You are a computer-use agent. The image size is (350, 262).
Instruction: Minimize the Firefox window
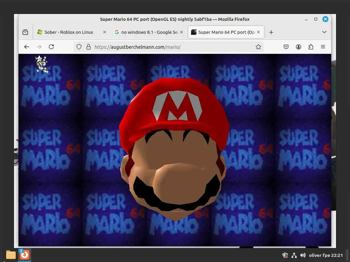[x=306, y=19]
